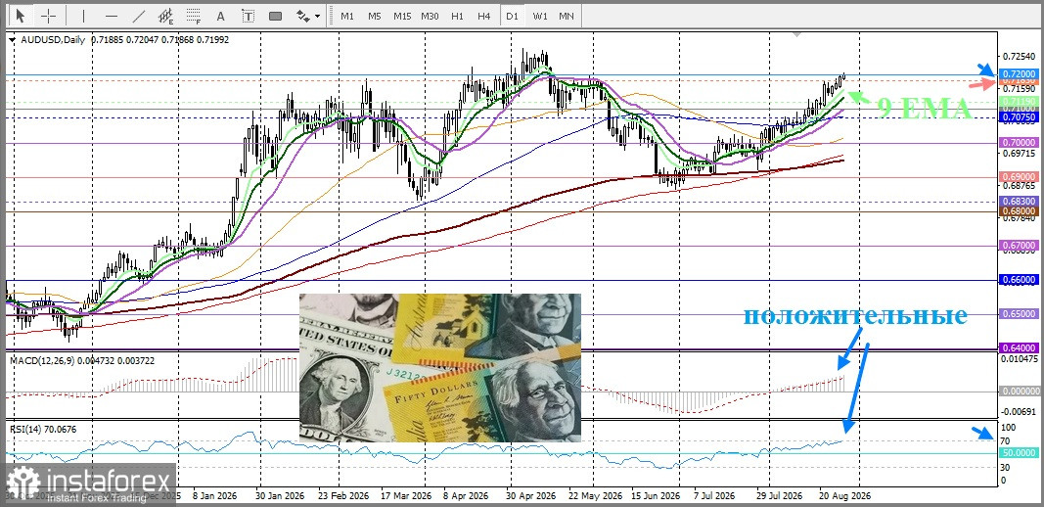Image resolution: width=1044 pixels, height=507 pixels.
Task: Select the Equidistant Channel tool
Action: (x=165, y=16)
